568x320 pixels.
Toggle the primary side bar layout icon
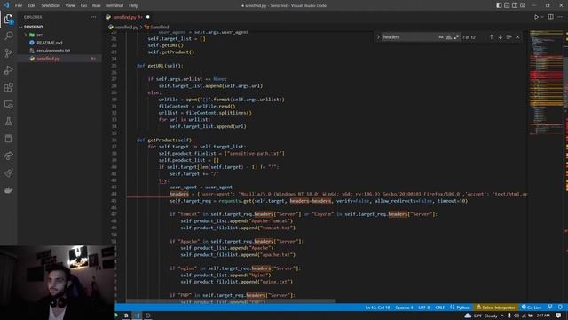[x=499, y=5]
